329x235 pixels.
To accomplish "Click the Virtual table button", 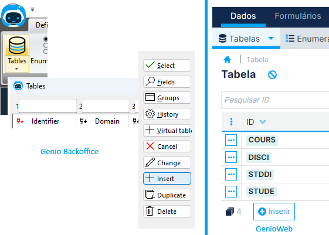I will (x=167, y=130).
